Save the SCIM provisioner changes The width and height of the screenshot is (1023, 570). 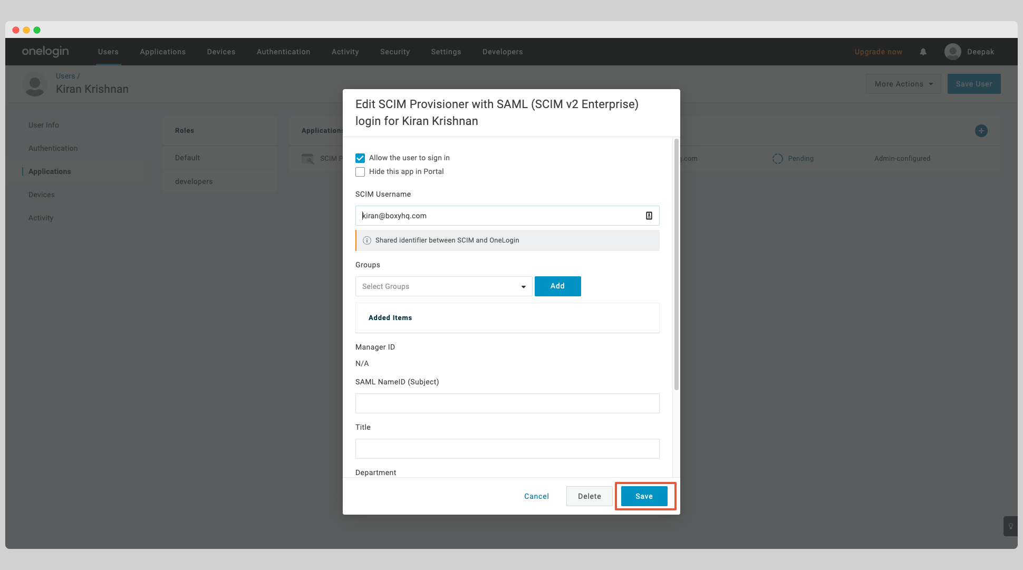(x=644, y=496)
